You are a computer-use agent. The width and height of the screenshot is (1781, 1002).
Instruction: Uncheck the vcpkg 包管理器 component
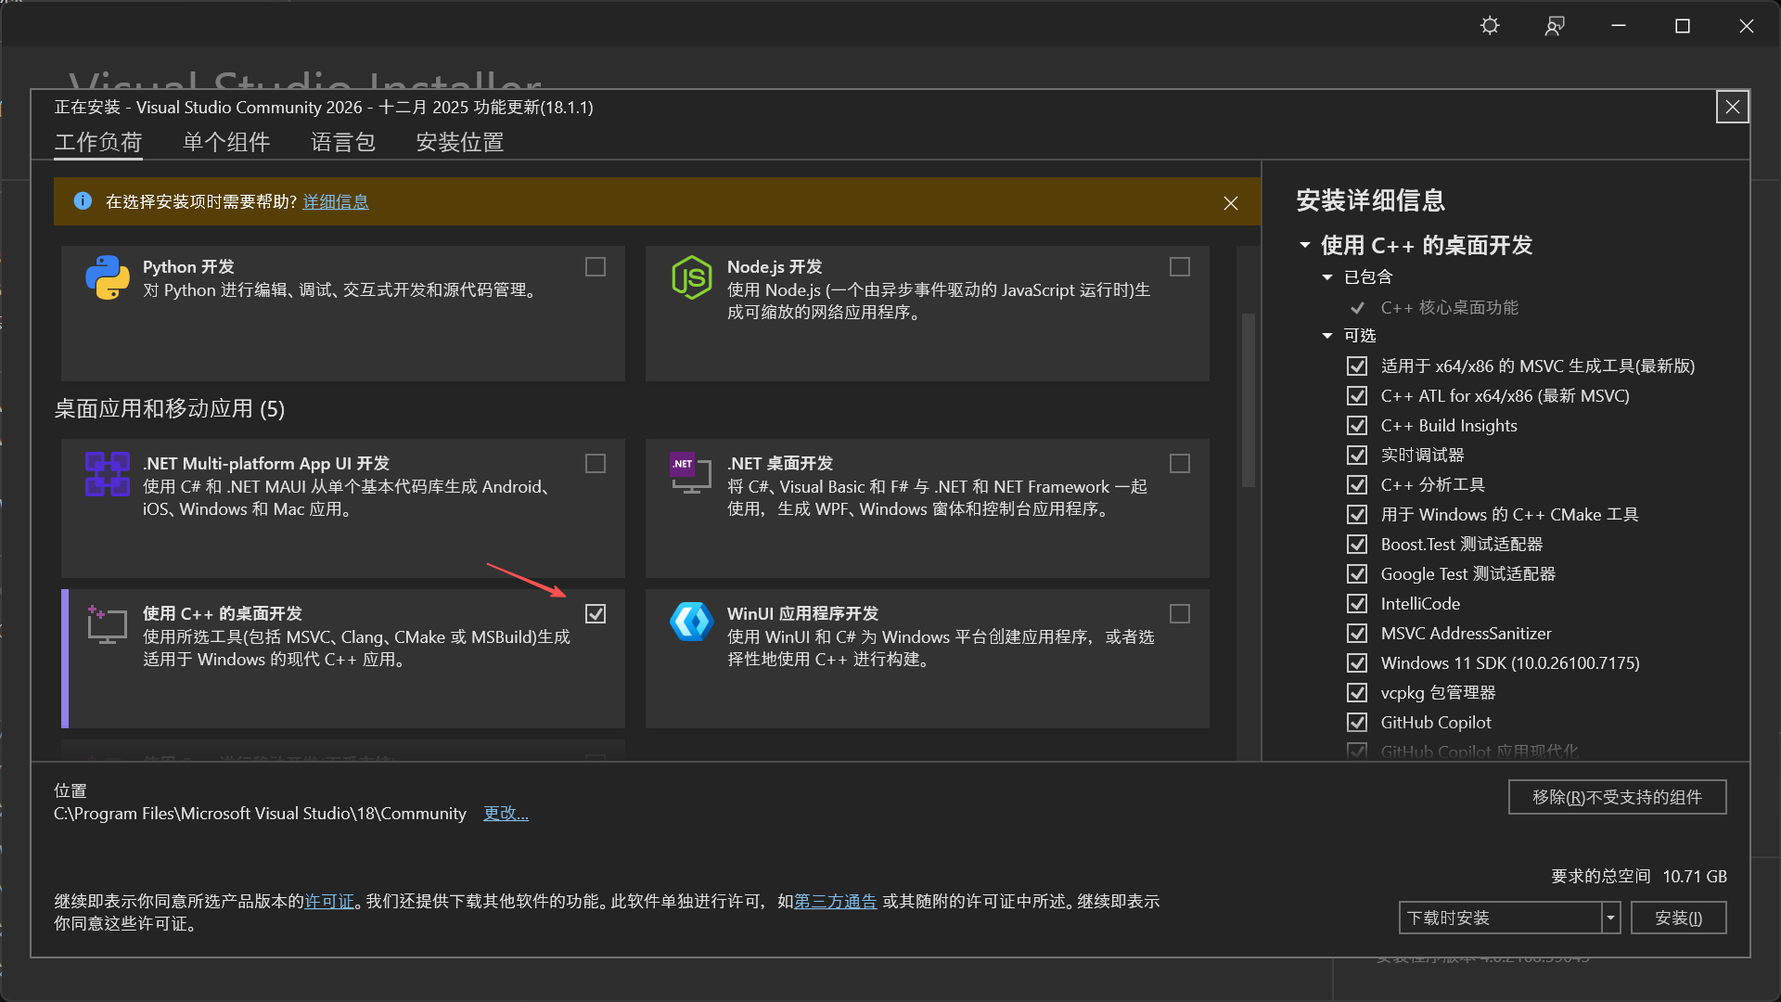point(1357,693)
